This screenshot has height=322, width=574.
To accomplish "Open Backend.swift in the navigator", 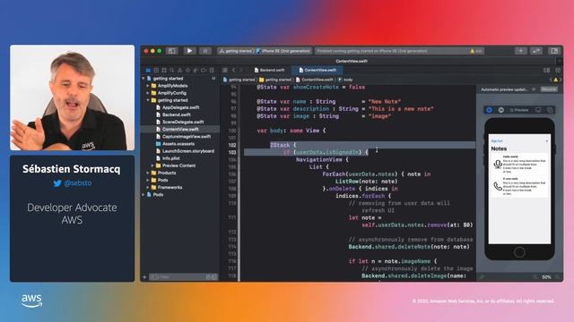I will [176, 114].
